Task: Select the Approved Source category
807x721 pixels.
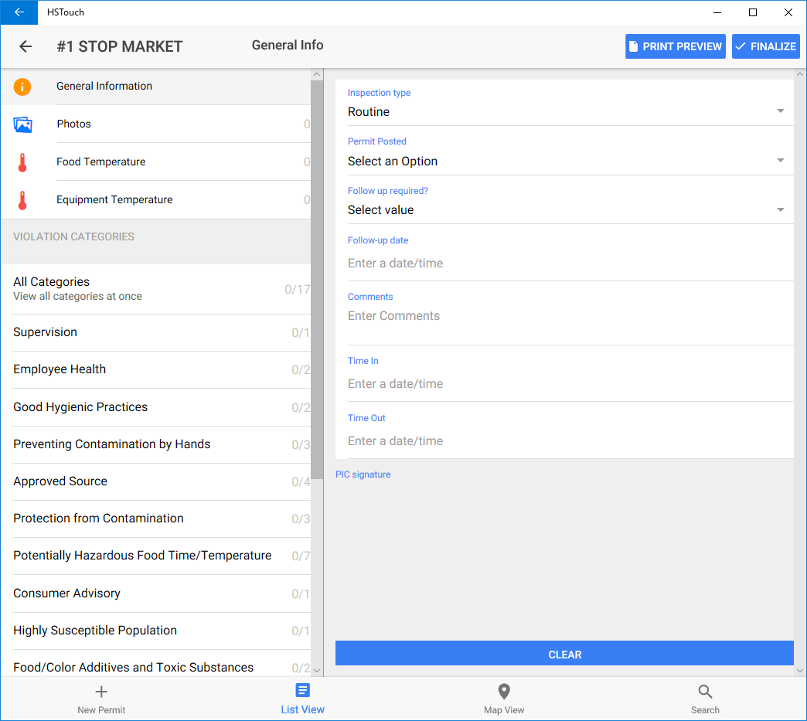Action: click(x=156, y=481)
